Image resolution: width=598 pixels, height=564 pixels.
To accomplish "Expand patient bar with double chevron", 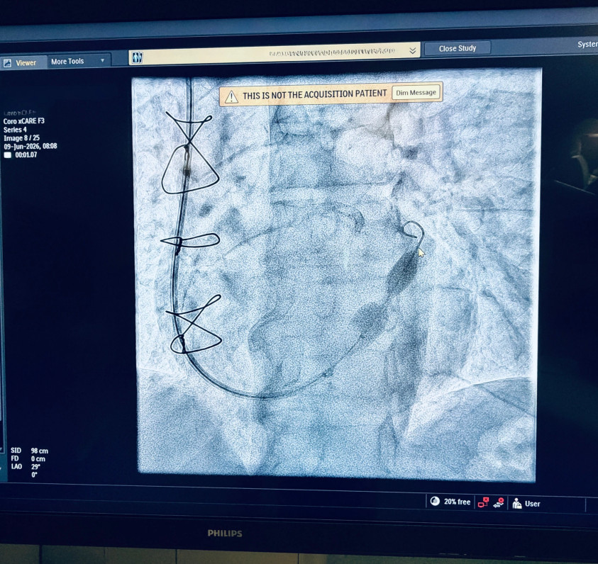I will [412, 50].
